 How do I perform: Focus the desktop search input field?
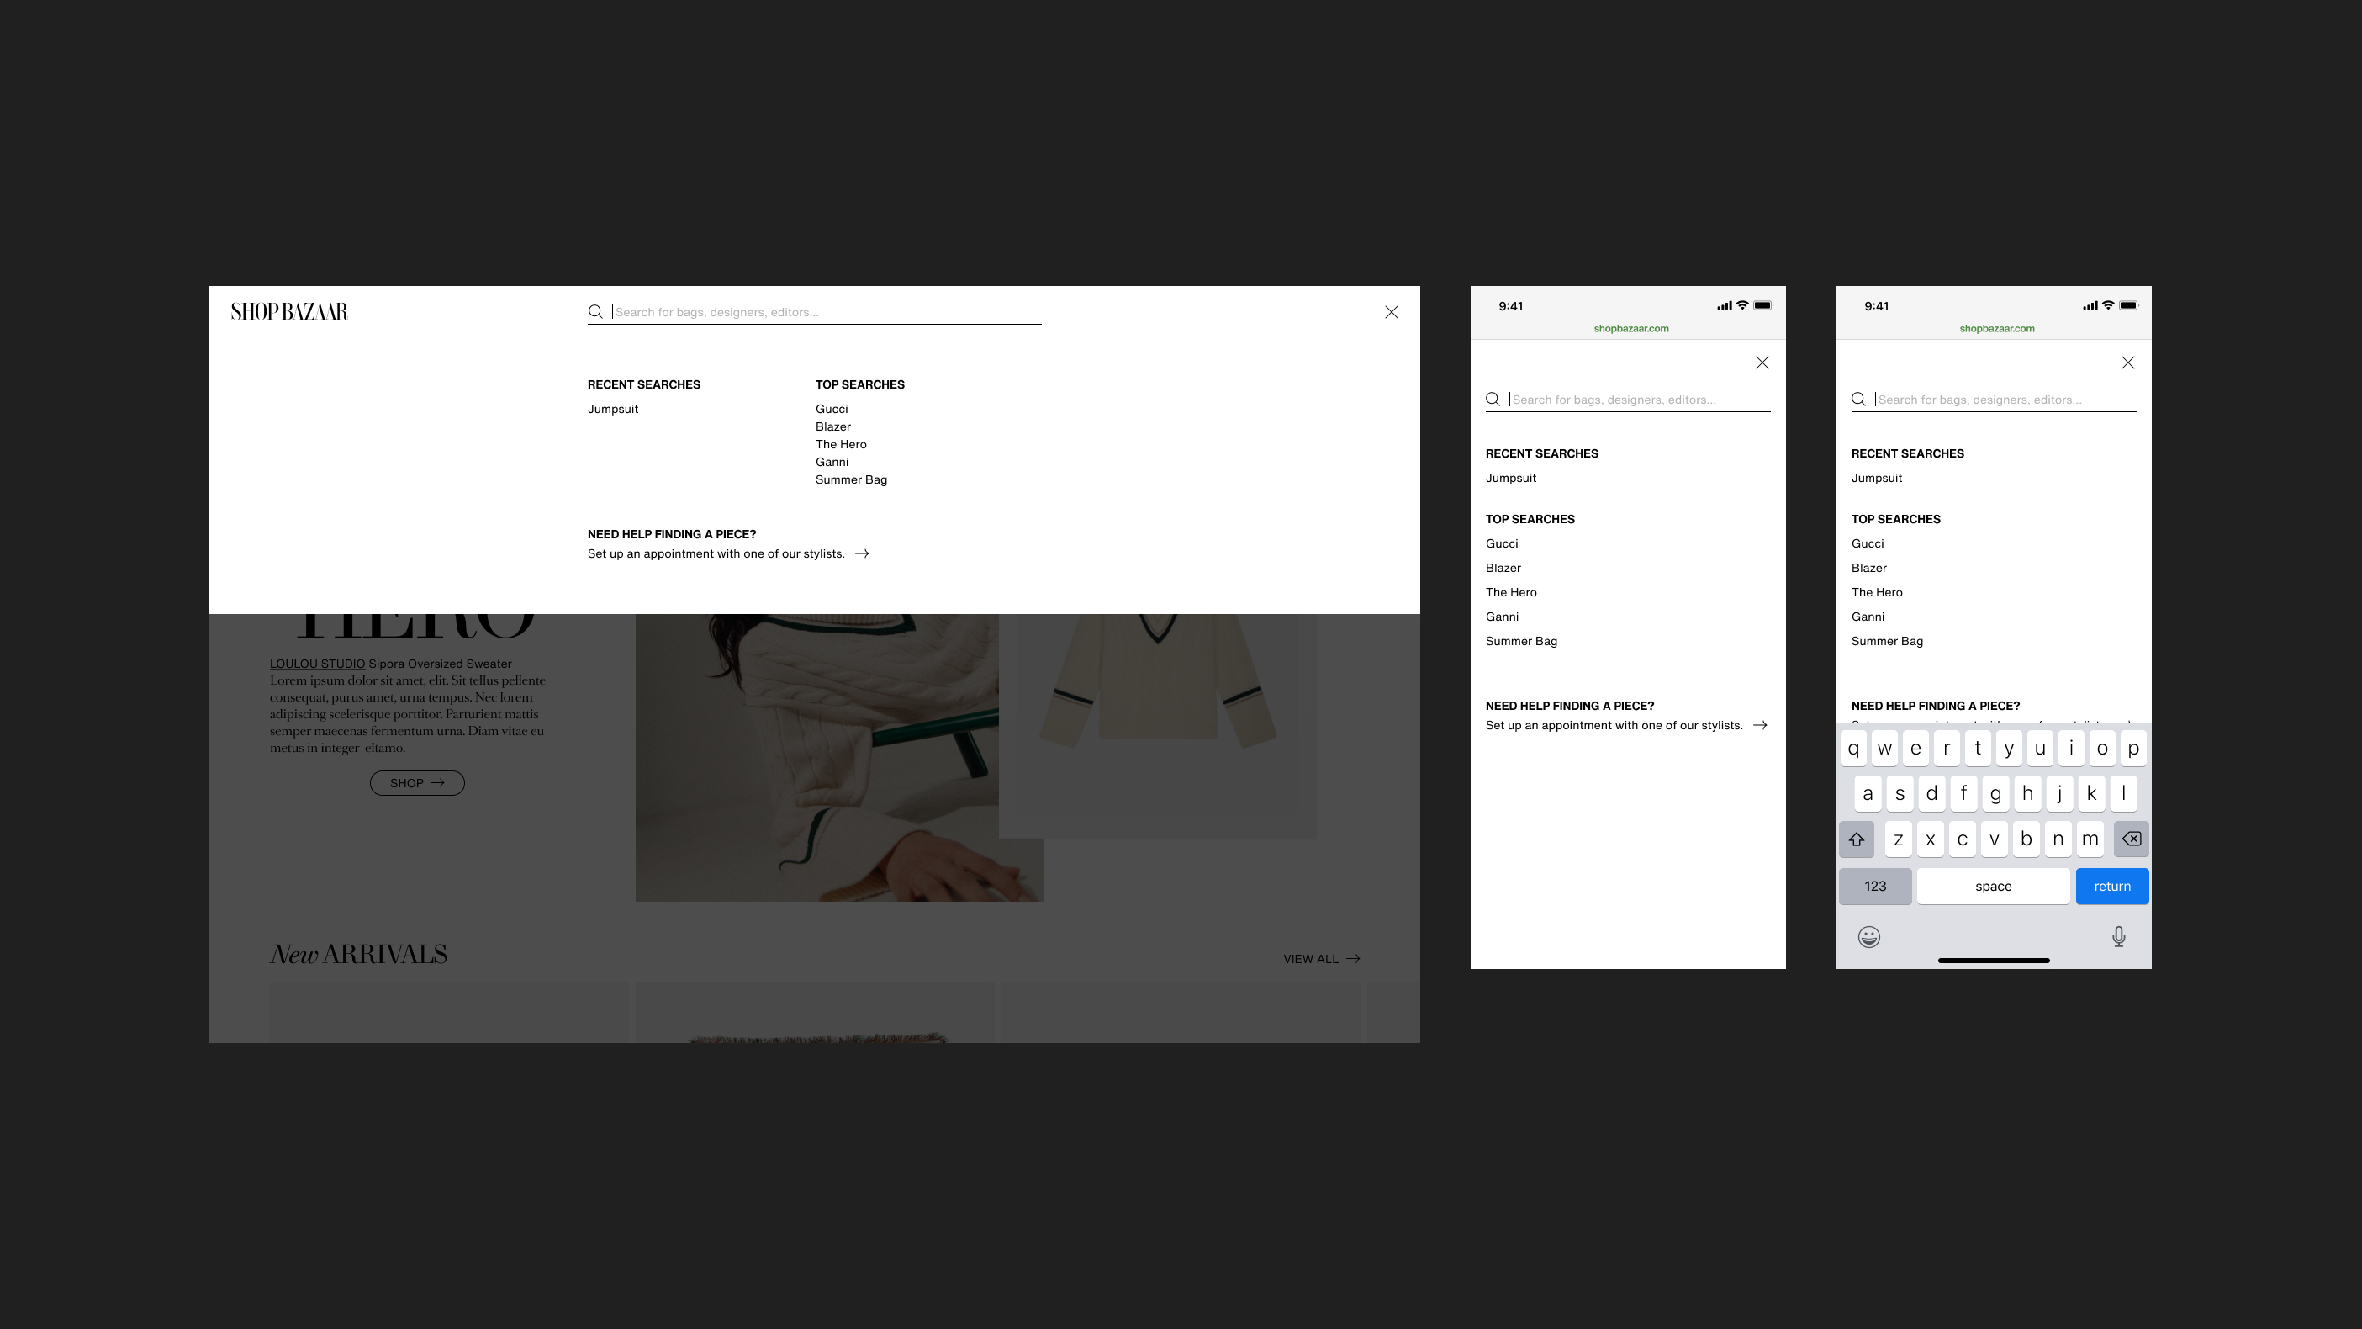(825, 312)
